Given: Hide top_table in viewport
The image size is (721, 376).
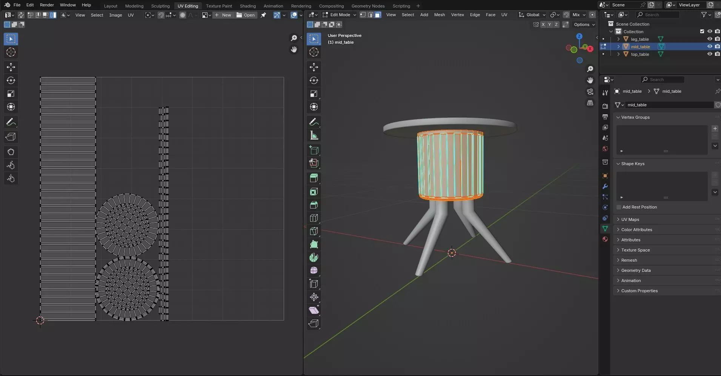Looking at the screenshot, I should point(710,54).
